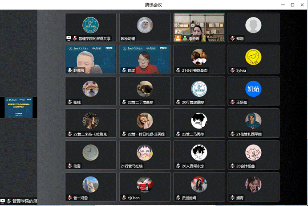Click the green microphone icon on the speaker video
308x206 pixels.
pyautogui.click(x=185, y=38)
